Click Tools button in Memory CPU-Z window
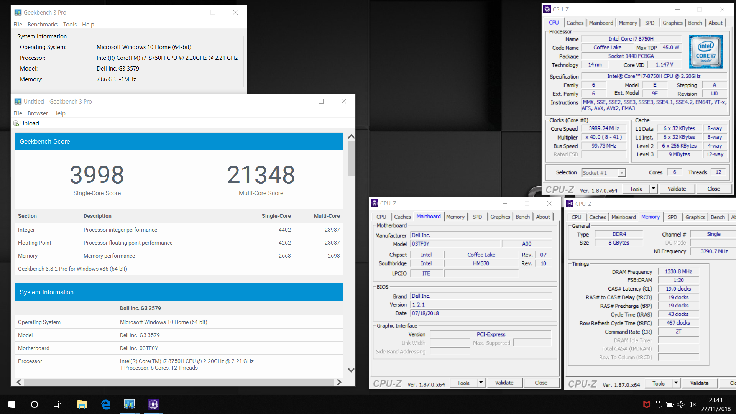The image size is (736, 414). pyautogui.click(x=658, y=383)
